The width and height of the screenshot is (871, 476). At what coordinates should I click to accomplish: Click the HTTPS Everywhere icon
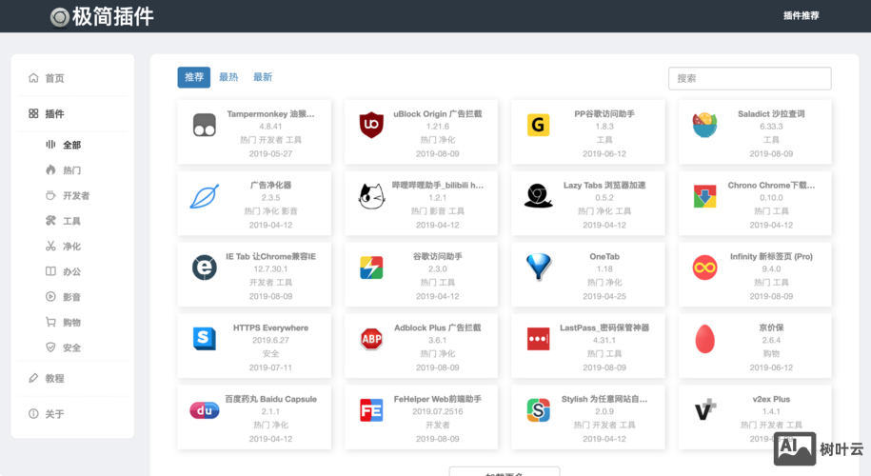[204, 339]
